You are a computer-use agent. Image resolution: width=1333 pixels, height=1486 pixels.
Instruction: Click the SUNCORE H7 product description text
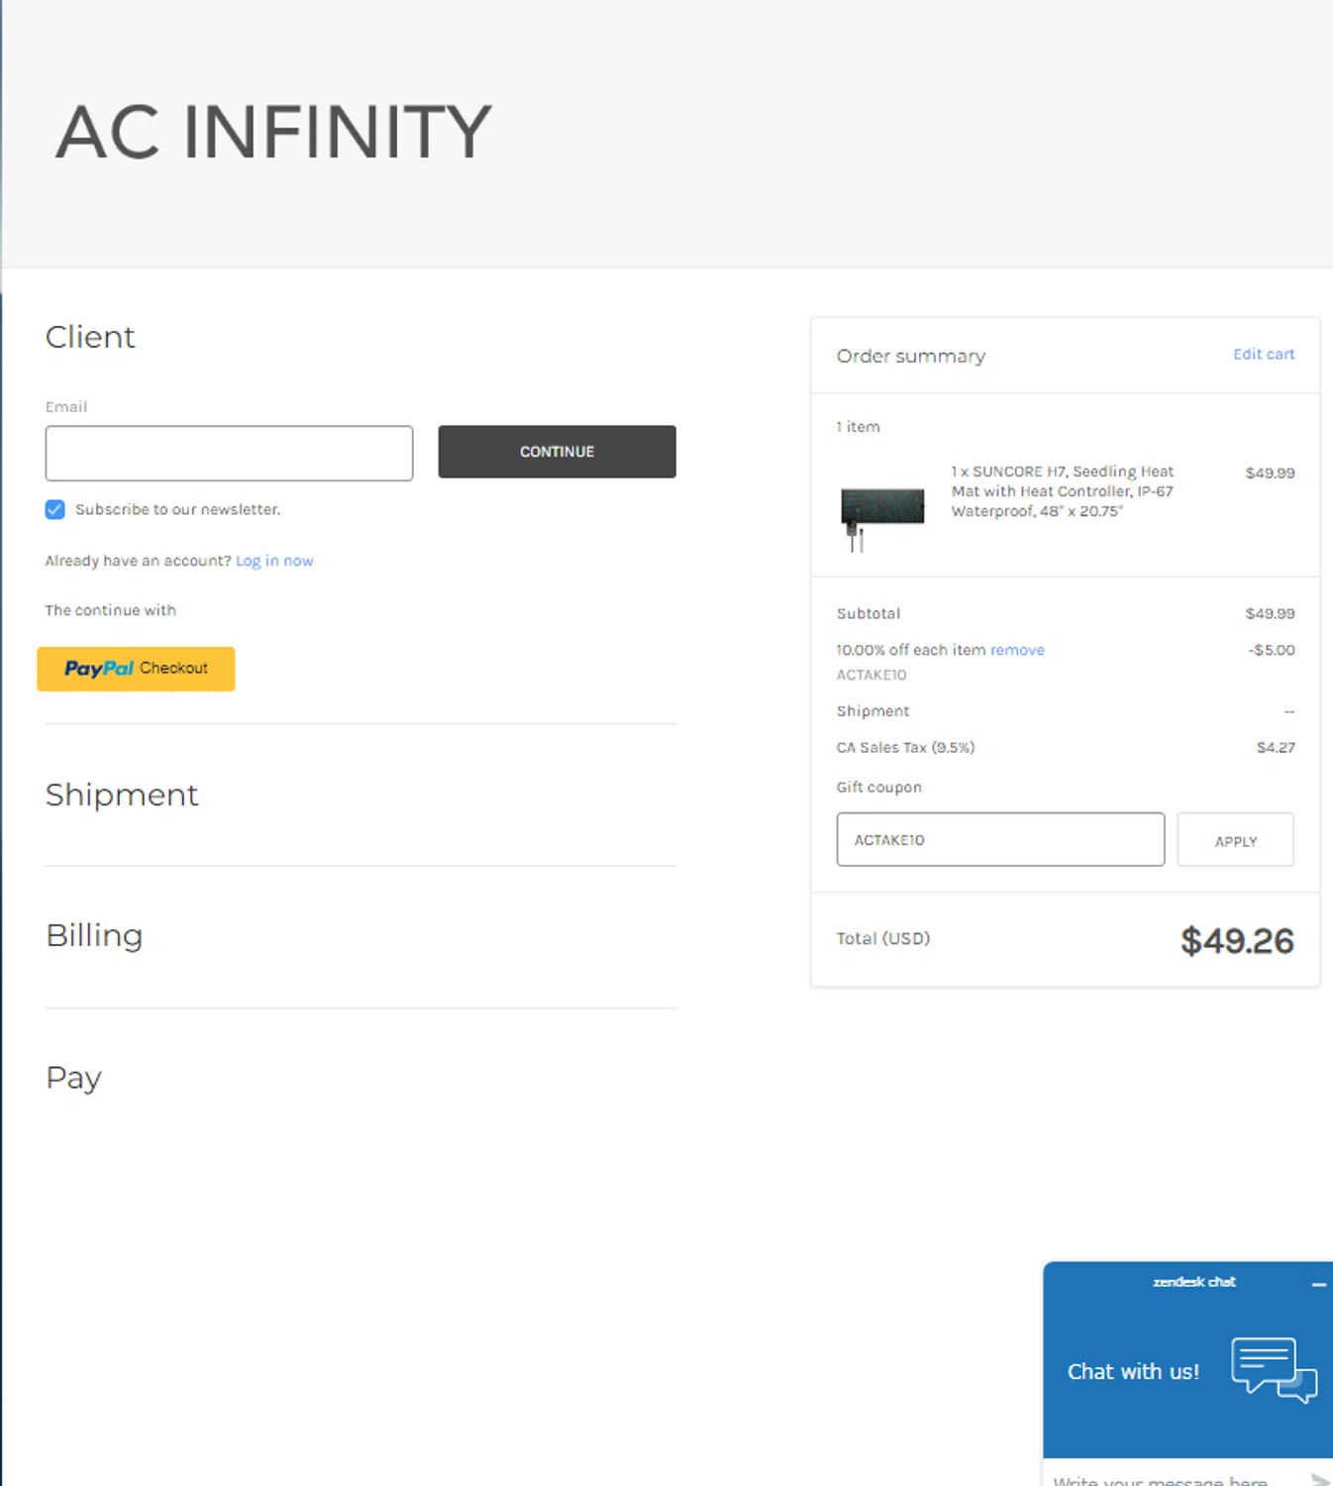[x=1063, y=491]
